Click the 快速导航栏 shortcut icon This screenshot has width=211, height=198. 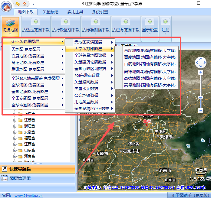click(5, 169)
